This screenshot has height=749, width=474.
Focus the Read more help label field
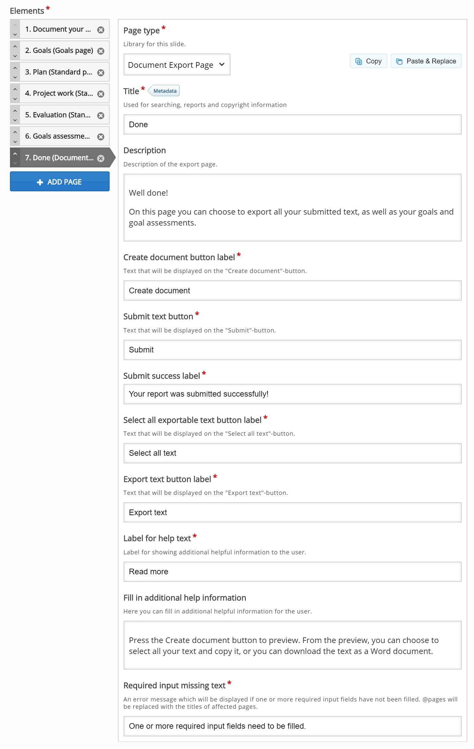click(292, 572)
